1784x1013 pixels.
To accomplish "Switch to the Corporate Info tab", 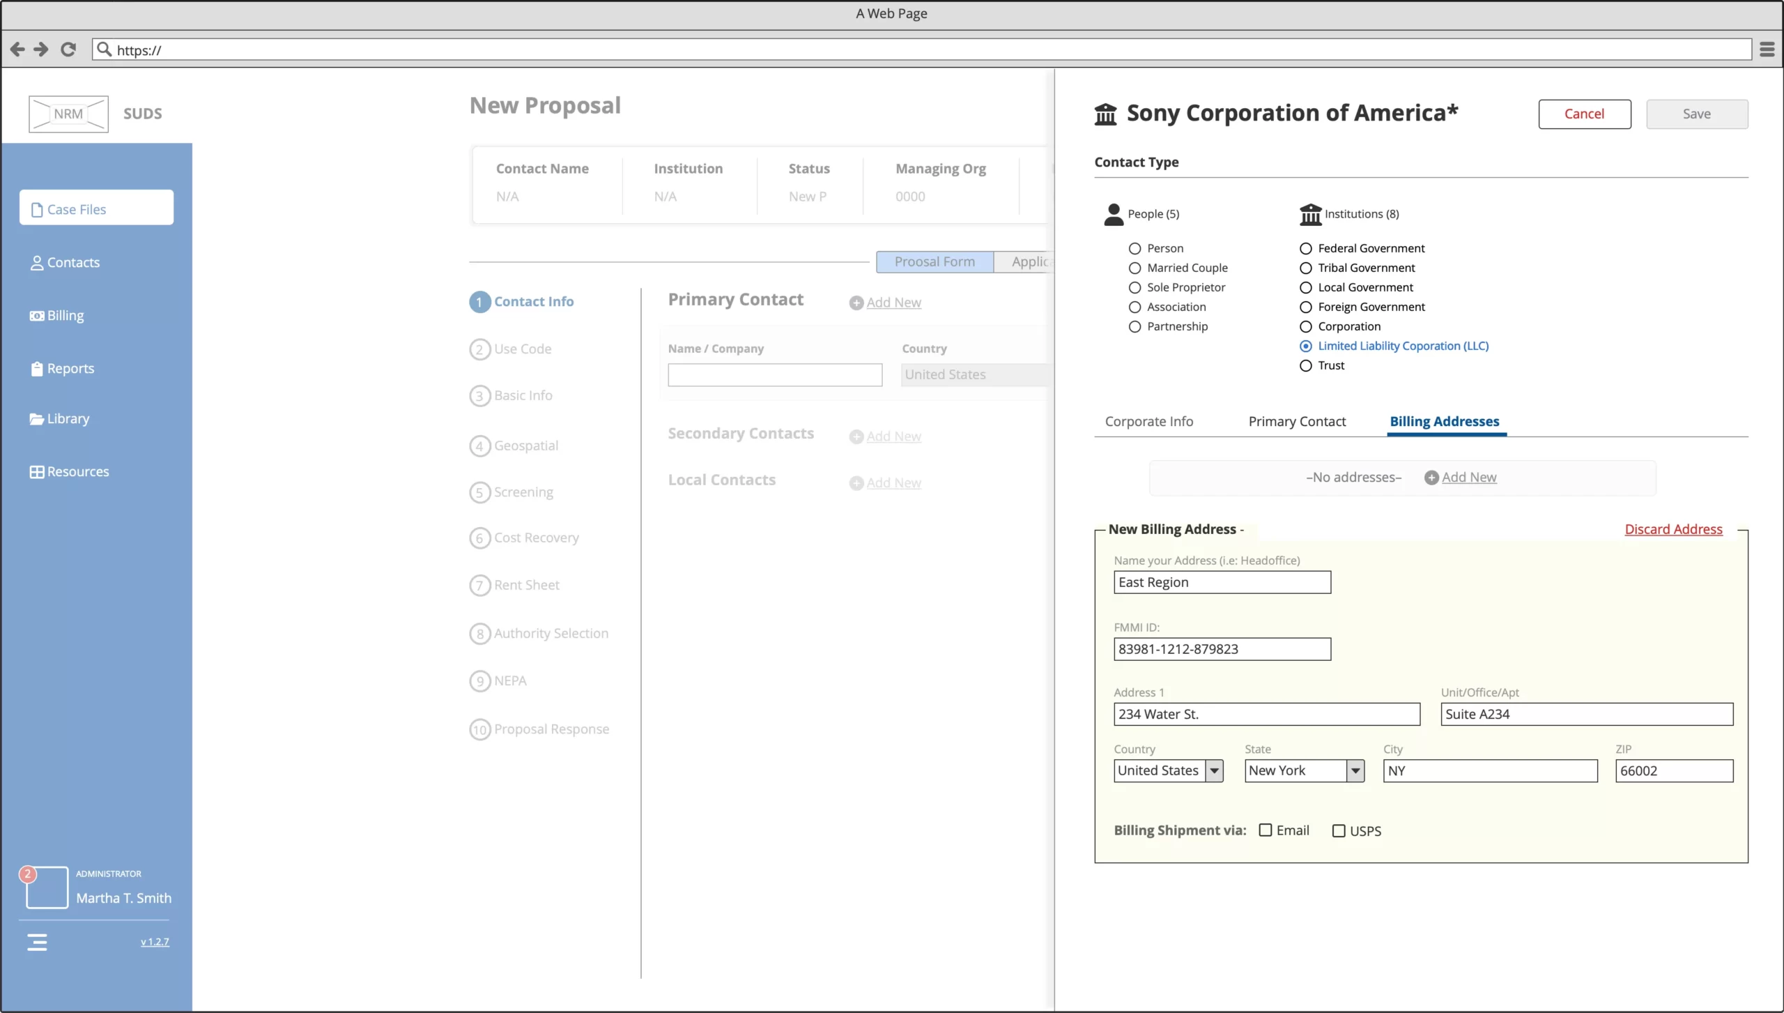I will pyautogui.click(x=1148, y=422).
